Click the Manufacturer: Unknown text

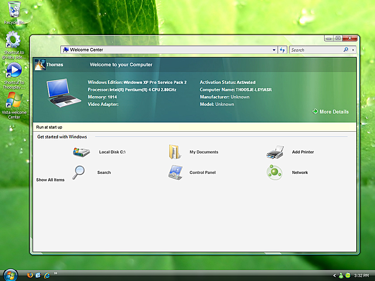(x=224, y=97)
